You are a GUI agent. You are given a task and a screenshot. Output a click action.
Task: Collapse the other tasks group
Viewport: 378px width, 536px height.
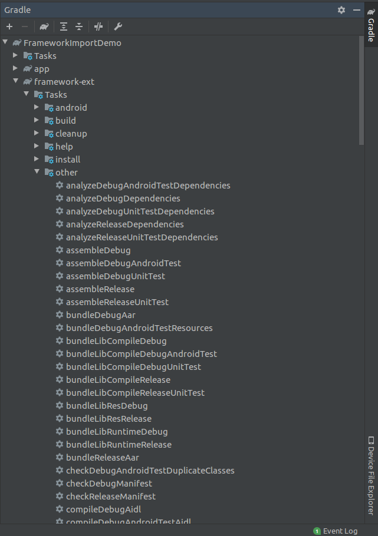click(37, 172)
